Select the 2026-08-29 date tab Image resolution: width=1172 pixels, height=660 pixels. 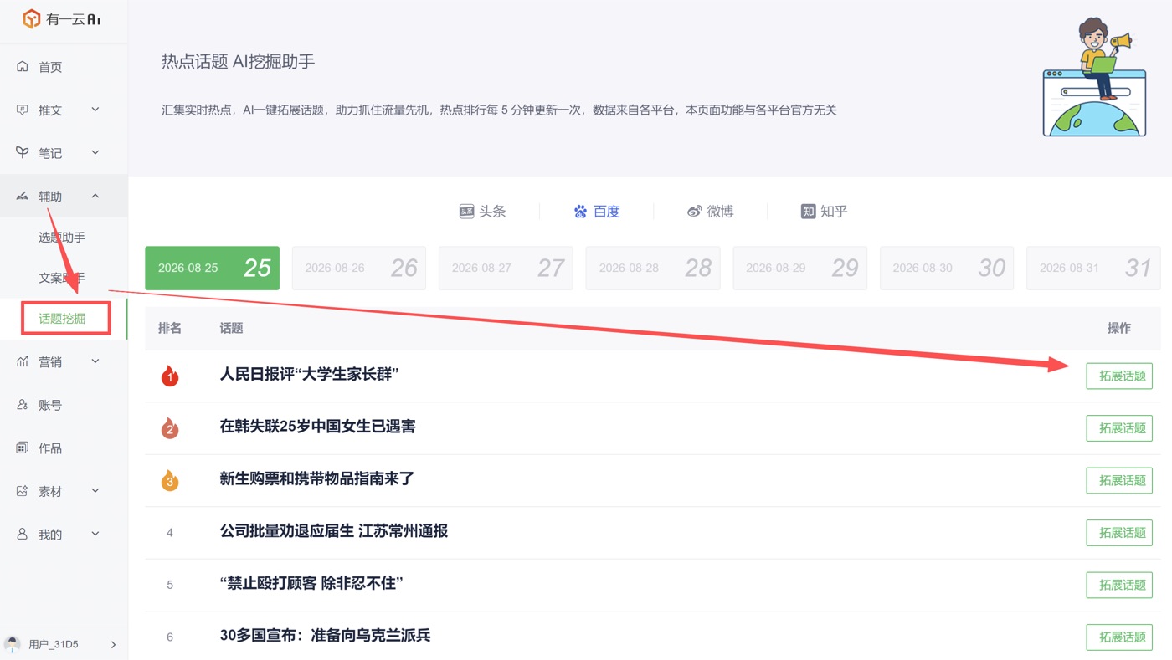tap(799, 268)
